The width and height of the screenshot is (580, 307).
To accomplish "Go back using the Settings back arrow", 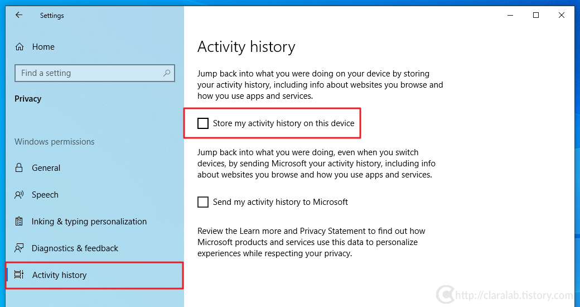I will [19, 15].
